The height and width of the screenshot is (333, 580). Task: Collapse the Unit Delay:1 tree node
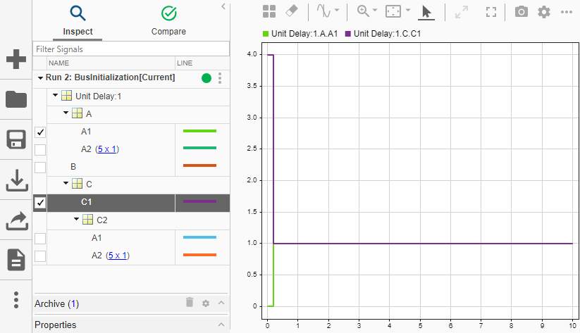coord(55,95)
